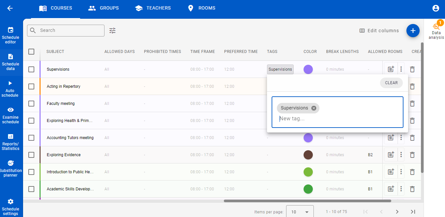The height and width of the screenshot is (217, 445).
Task: Delete the Academic Skills Development course
Action: click(x=412, y=189)
